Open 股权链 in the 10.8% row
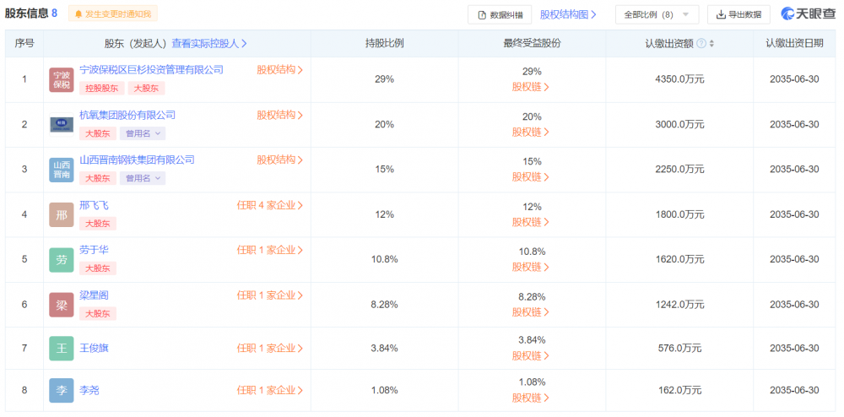The image size is (844, 417). tap(531, 267)
